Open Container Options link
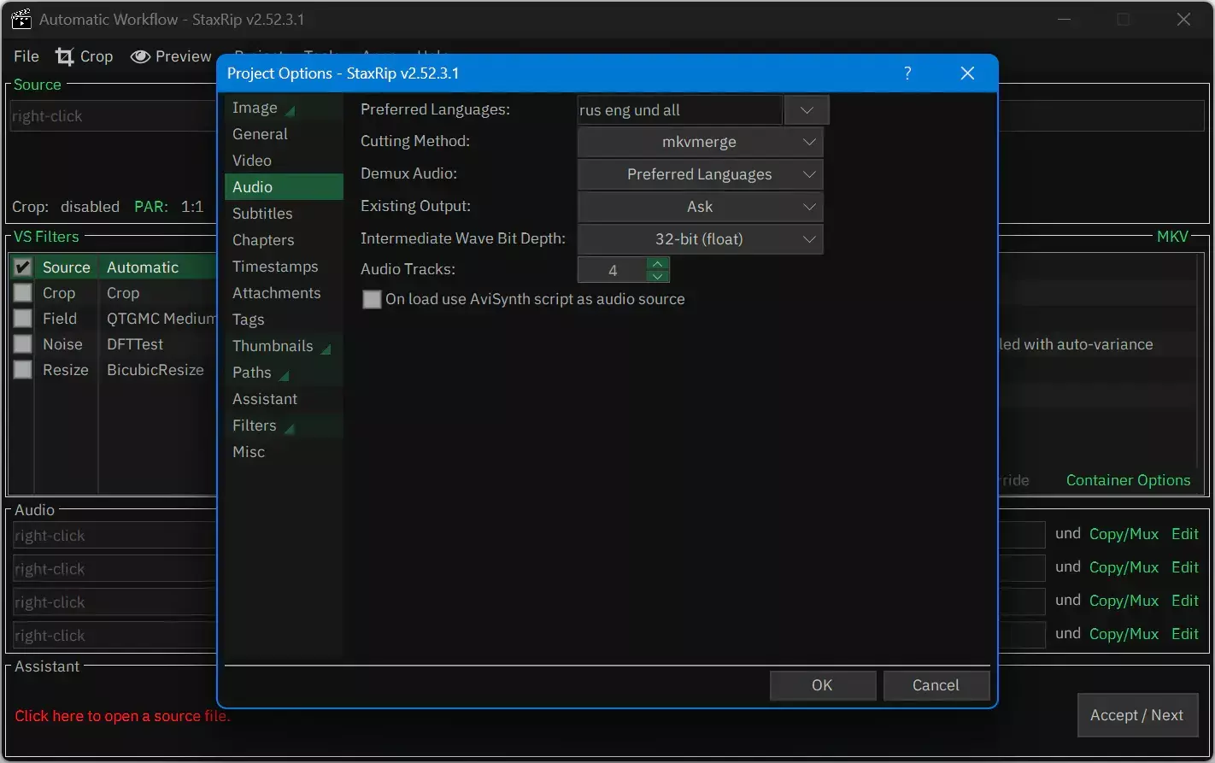1215x763 pixels. coord(1128,480)
